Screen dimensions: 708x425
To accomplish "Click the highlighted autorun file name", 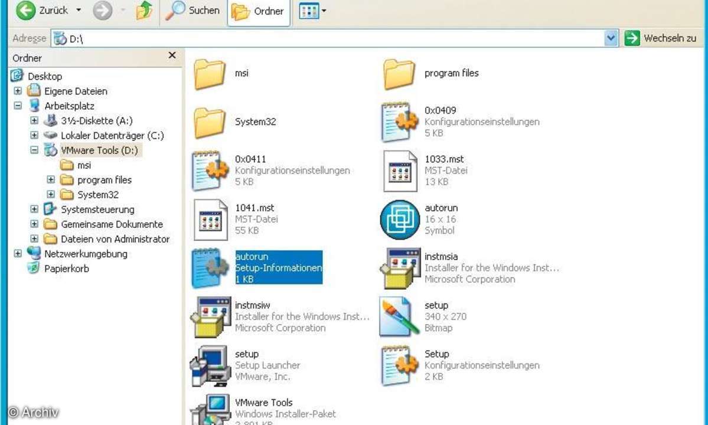I will (x=252, y=257).
